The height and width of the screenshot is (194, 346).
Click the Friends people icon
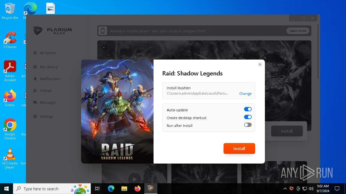35,91
